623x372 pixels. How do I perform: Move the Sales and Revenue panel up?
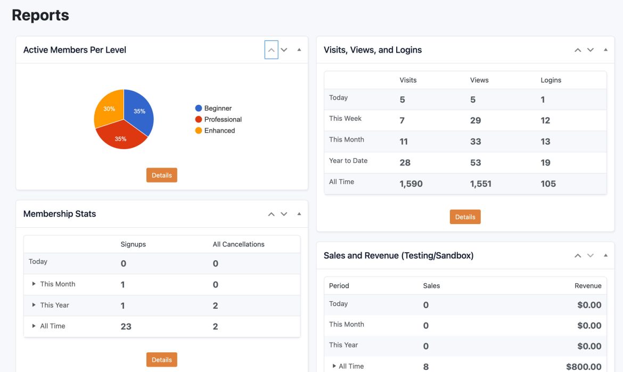[577, 255]
